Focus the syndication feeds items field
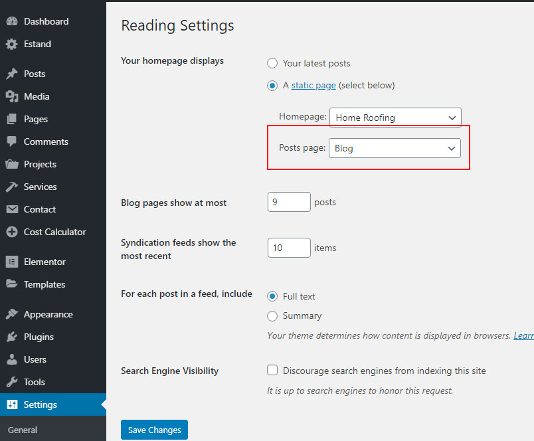 click(289, 248)
